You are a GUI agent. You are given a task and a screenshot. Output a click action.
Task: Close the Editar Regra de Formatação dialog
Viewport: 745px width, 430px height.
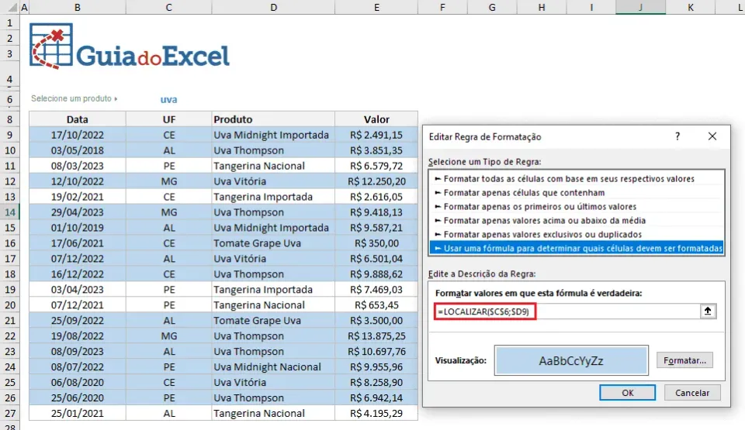[712, 136]
